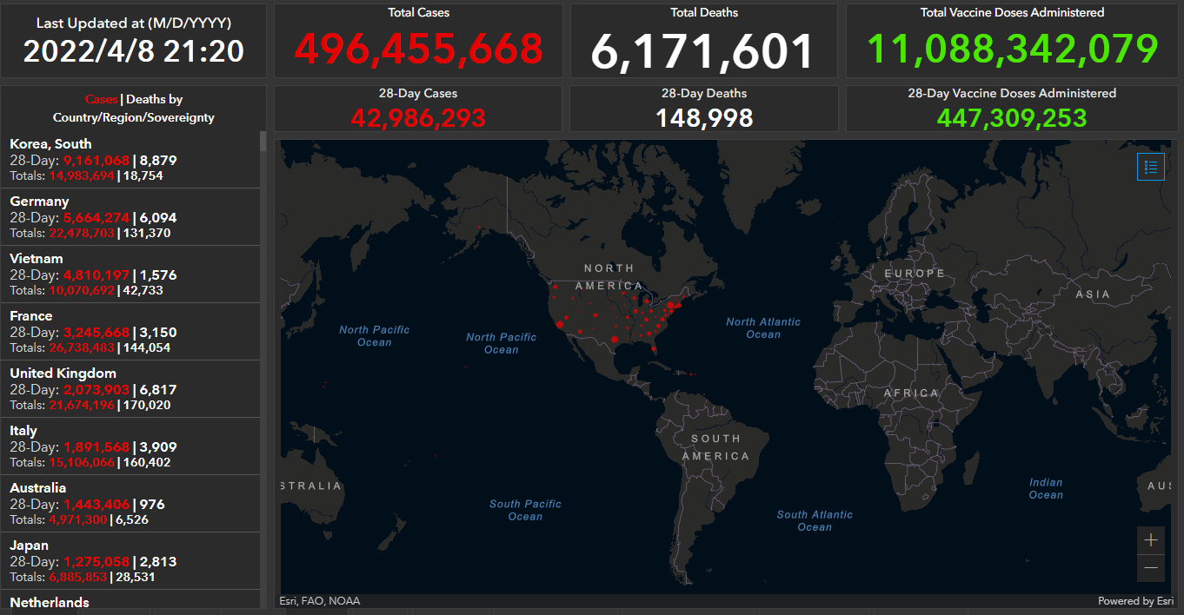Viewport: 1184px width, 615px height.
Task: Click the Total Cases figure 496,455,668
Action: pyautogui.click(x=418, y=50)
